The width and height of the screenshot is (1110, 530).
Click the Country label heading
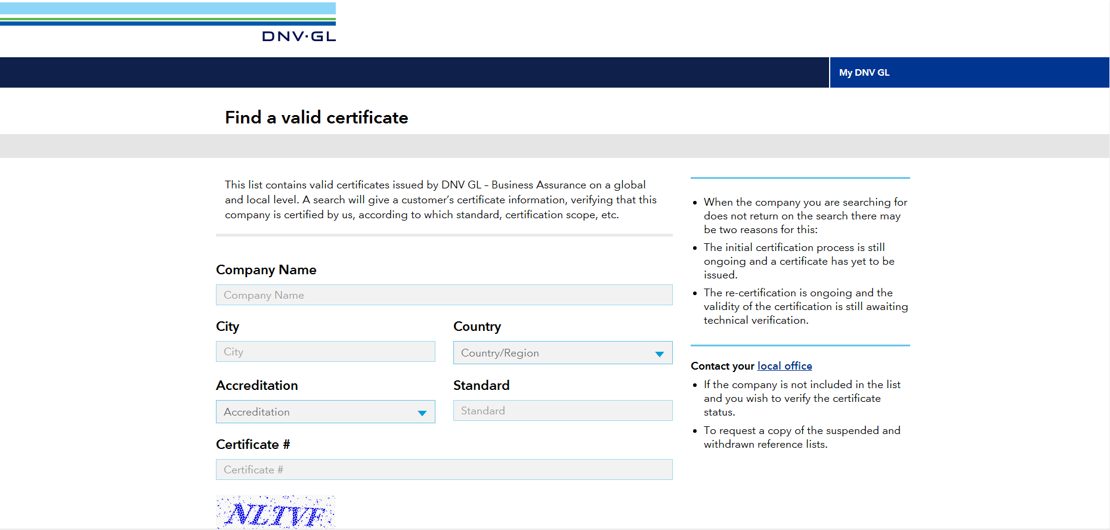tap(477, 327)
